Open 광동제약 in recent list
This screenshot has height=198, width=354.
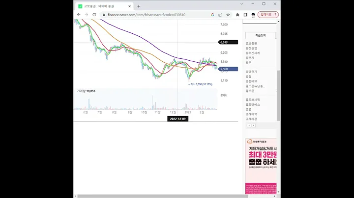coord(251,81)
